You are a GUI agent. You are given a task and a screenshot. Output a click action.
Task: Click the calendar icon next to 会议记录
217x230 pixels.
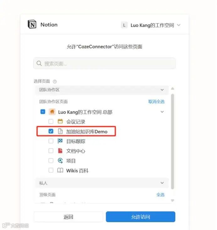pos(60,122)
